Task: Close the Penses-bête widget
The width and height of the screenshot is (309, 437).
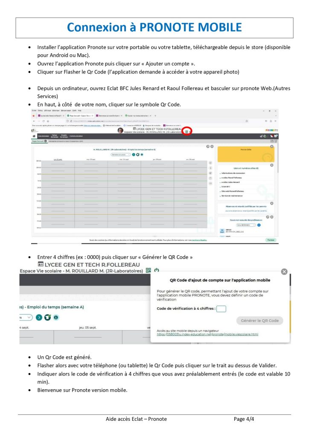Action: click(x=272, y=146)
